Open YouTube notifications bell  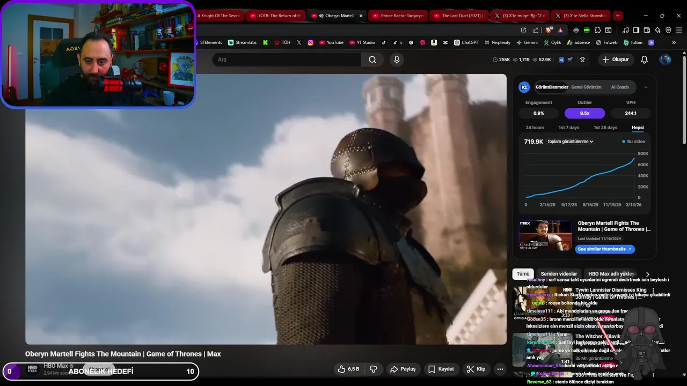645,60
